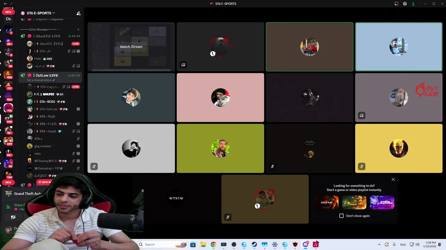Select user ST6 • MajD in list

pyautogui.click(x=51, y=116)
